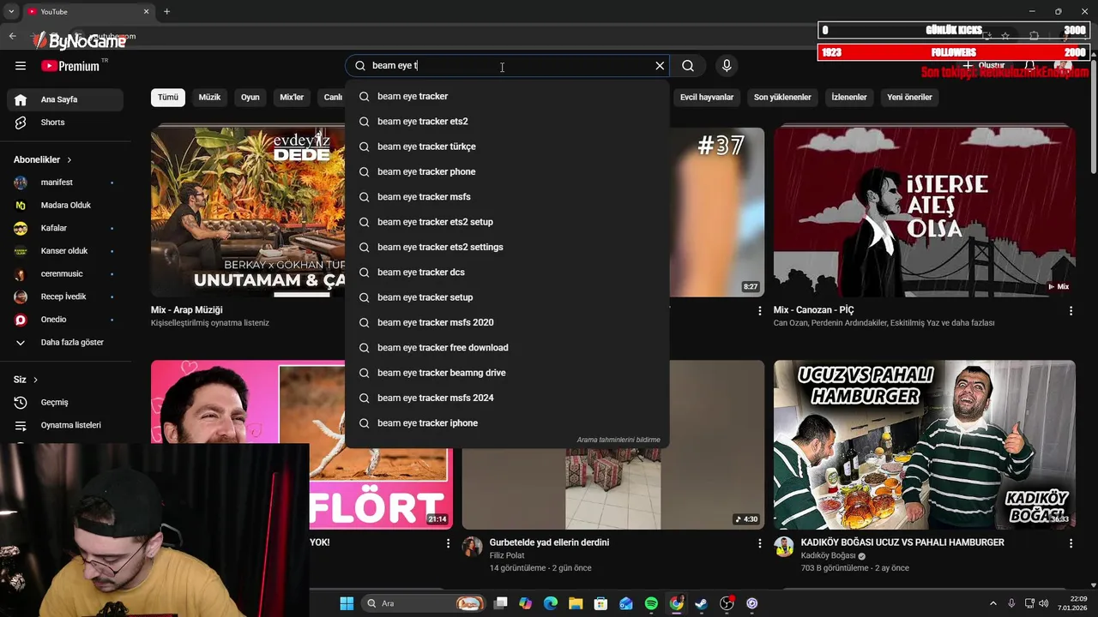The height and width of the screenshot is (617, 1098).
Task: Choose suggestion 'beam eye tracker türkçe'
Action: click(507, 147)
